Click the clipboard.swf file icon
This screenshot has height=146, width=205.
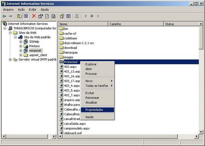click(x=61, y=133)
